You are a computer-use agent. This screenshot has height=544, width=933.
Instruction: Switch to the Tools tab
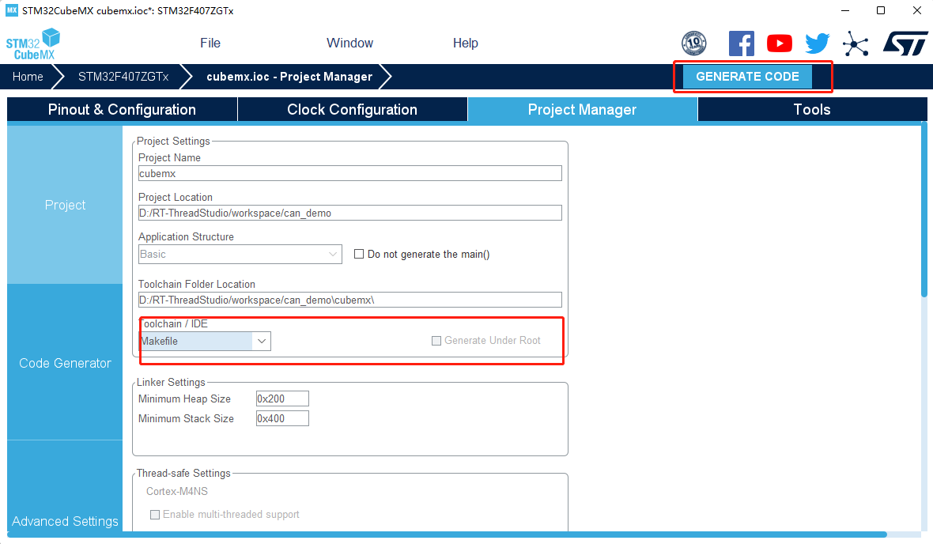(812, 110)
